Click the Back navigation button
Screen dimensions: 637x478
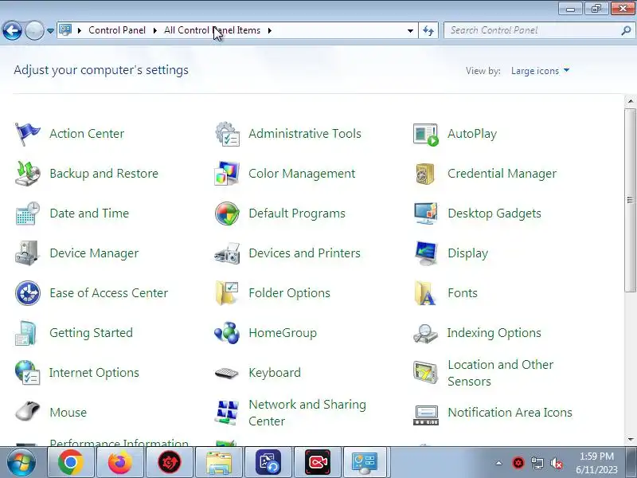coord(12,30)
